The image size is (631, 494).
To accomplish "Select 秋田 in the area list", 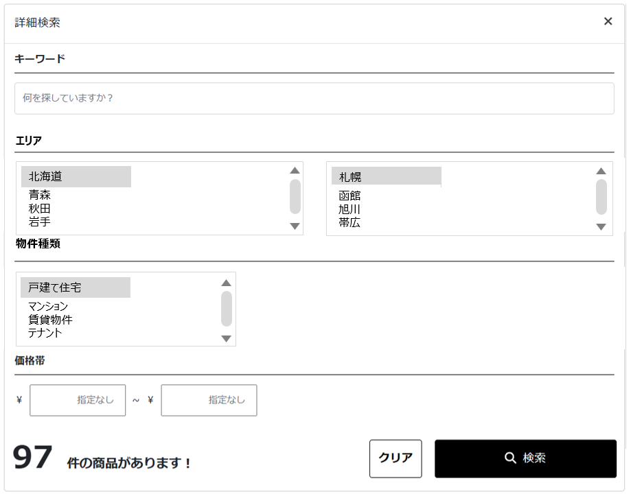I will point(40,209).
